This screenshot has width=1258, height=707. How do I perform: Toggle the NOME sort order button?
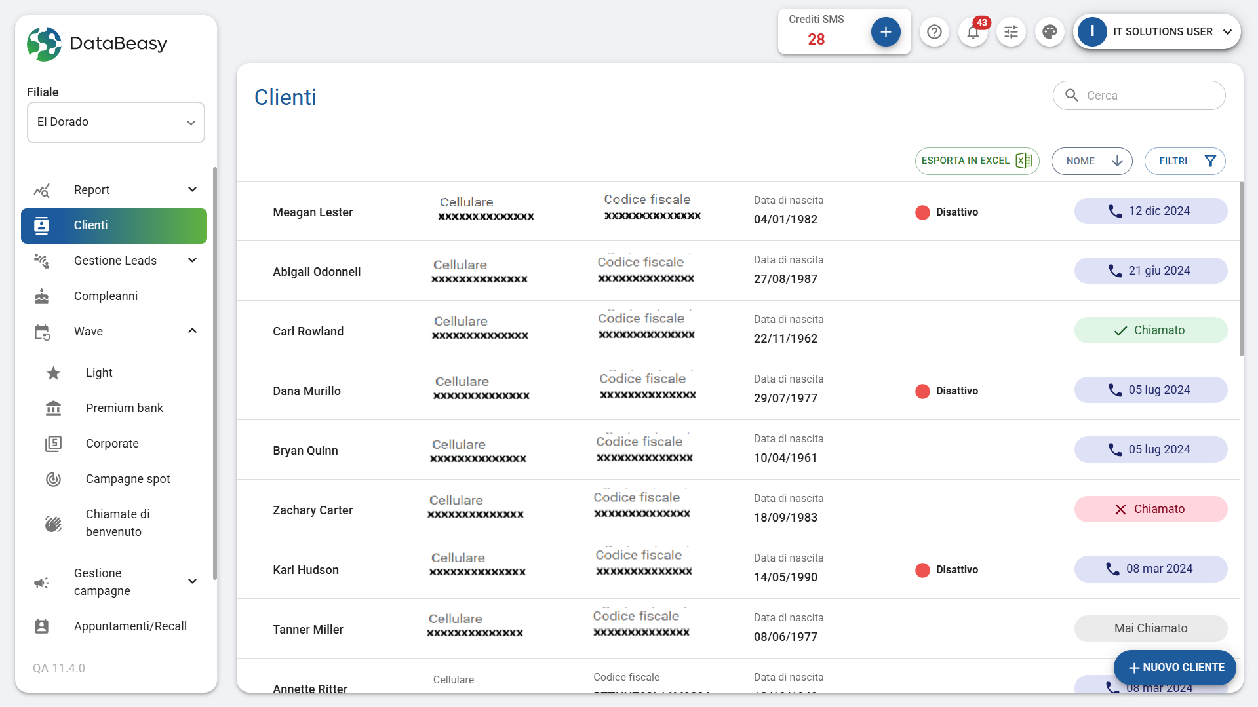click(1091, 161)
